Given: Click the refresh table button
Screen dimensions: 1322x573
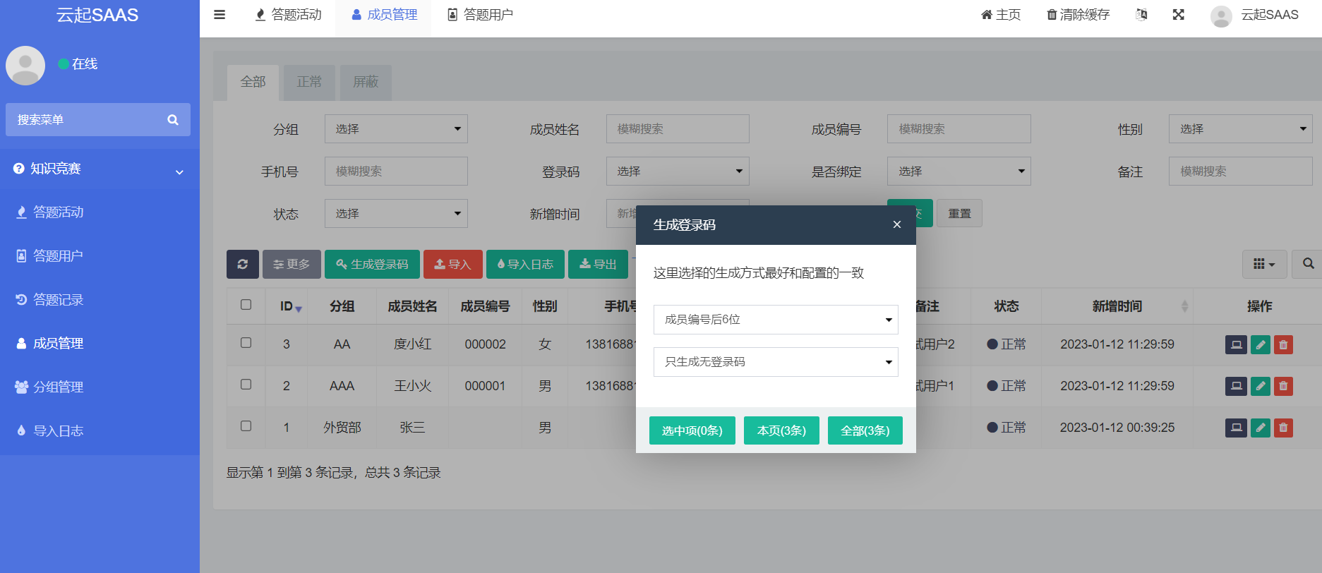Looking at the screenshot, I should click(243, 264).
